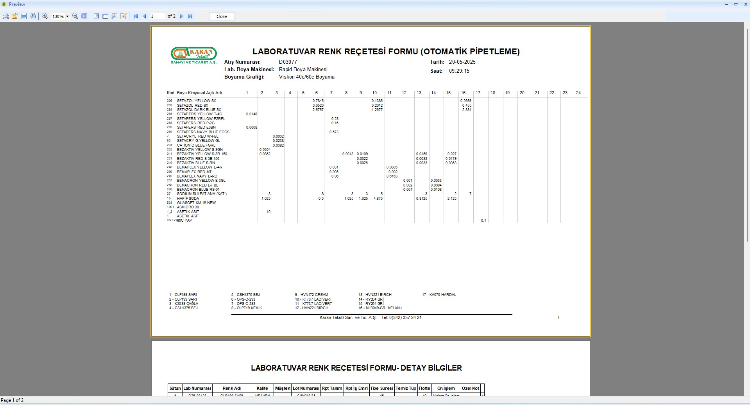This screenshot has width=750, height=405.
Task: Go to the previous page
Action: (145, 16)
